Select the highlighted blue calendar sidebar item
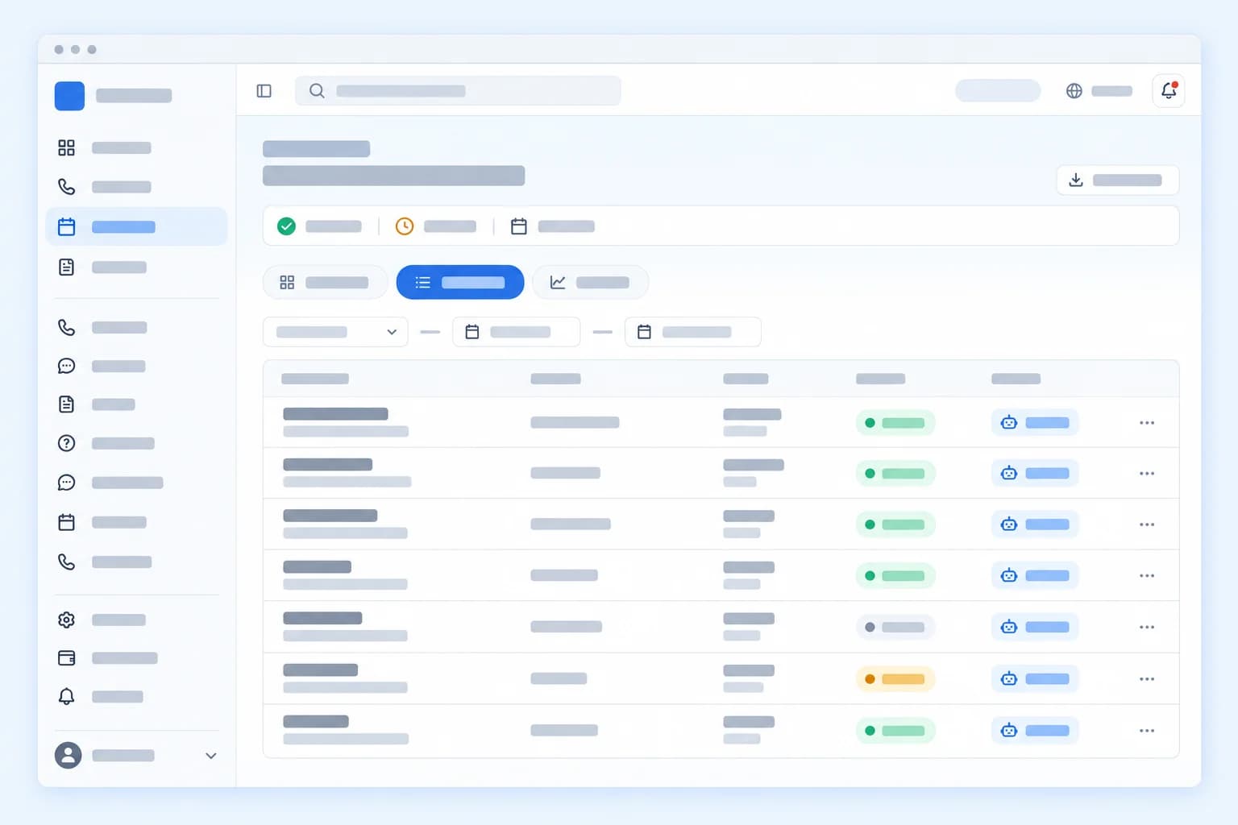 (137, 227)
